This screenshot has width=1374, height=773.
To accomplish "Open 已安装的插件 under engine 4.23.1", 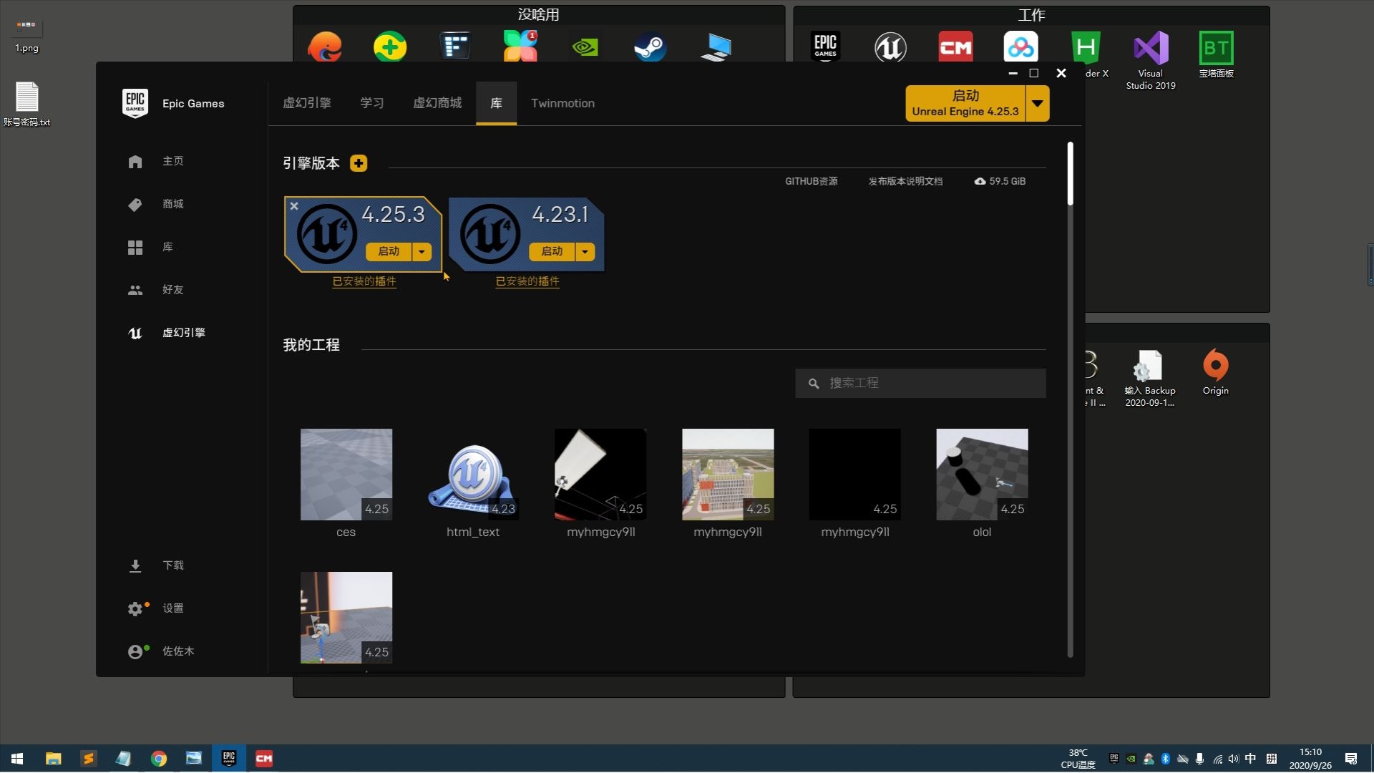I will point(527,281).
